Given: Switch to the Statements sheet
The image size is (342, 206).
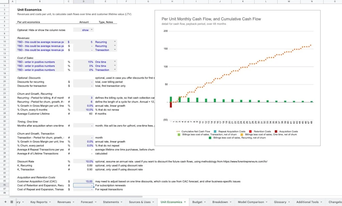Looking at the screenshot, I should (x=111, y=202).
